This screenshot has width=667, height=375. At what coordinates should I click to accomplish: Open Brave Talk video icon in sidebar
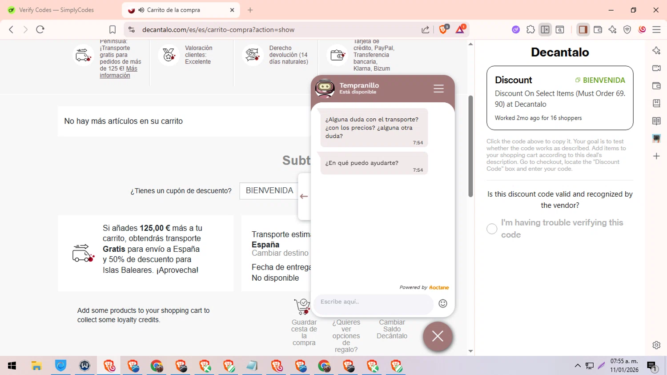(656, 68)
